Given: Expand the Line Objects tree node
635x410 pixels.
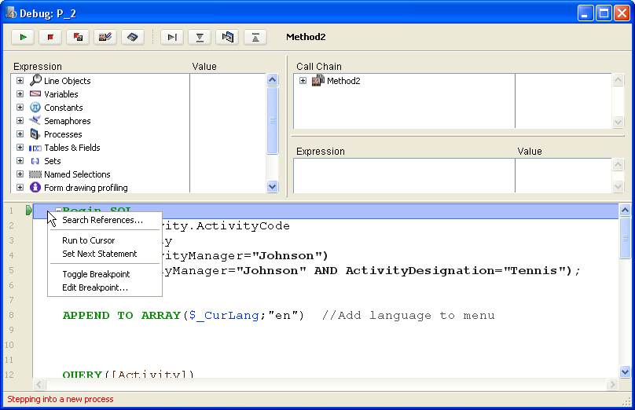Looking at the screenshot, I should point(20,81).
